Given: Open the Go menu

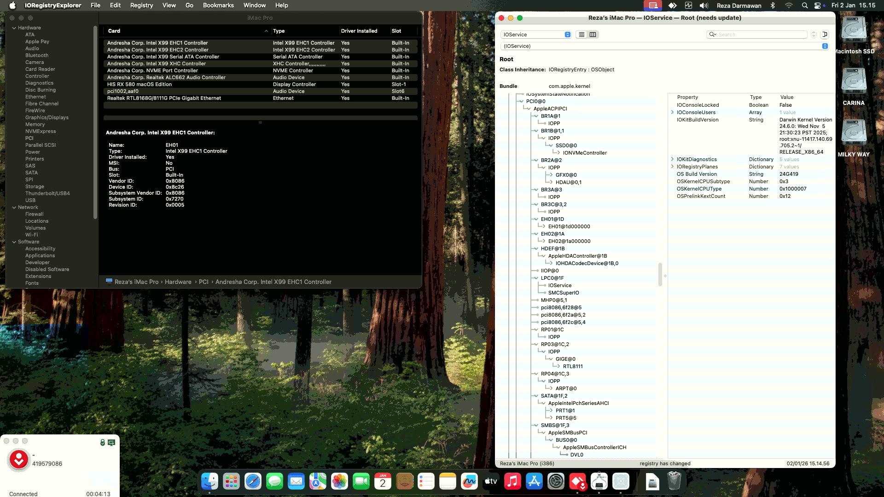Looking at the screenshot, I should point(189,6).
